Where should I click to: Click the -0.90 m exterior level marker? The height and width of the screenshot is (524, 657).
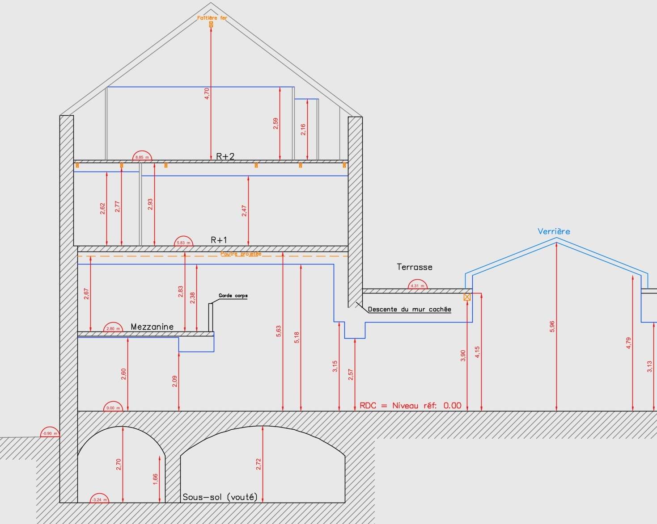click(x=49, y=433)
